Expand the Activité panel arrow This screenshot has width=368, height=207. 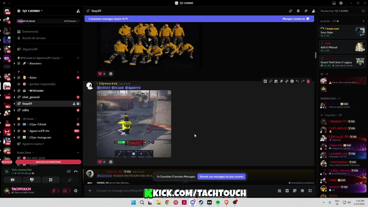363,21
